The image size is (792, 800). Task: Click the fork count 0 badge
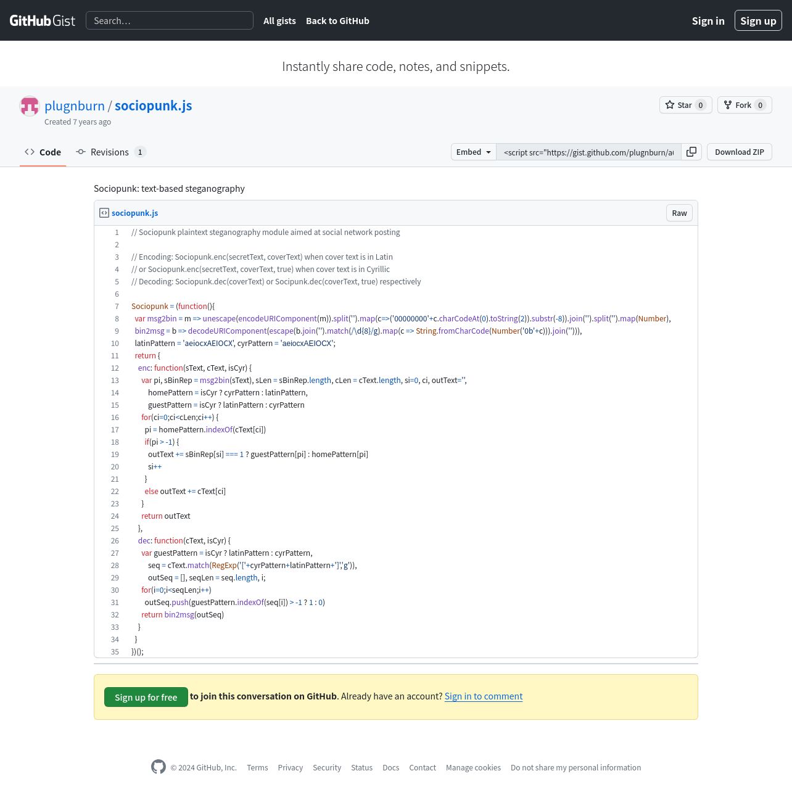[x=761, y=105]
